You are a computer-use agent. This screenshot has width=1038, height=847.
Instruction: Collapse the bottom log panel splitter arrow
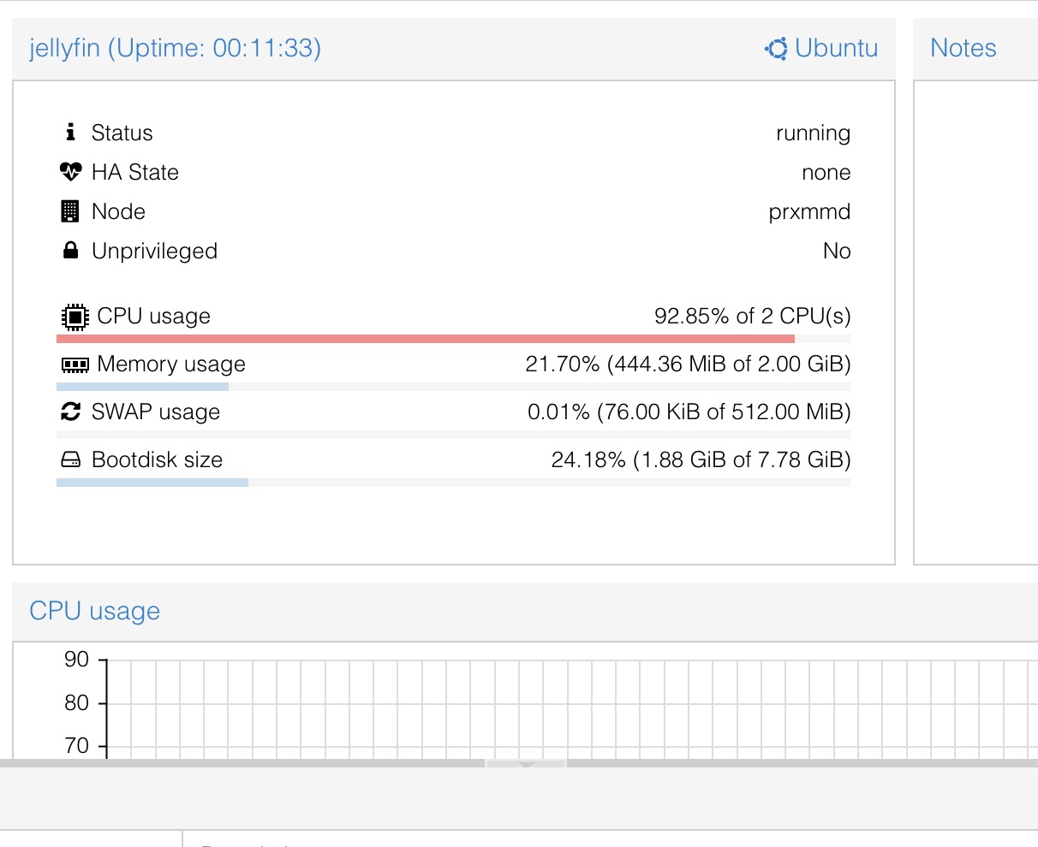(526, 764)
